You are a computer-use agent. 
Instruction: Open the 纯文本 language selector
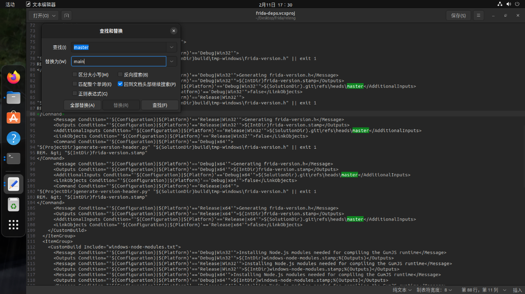pos(402,290)
